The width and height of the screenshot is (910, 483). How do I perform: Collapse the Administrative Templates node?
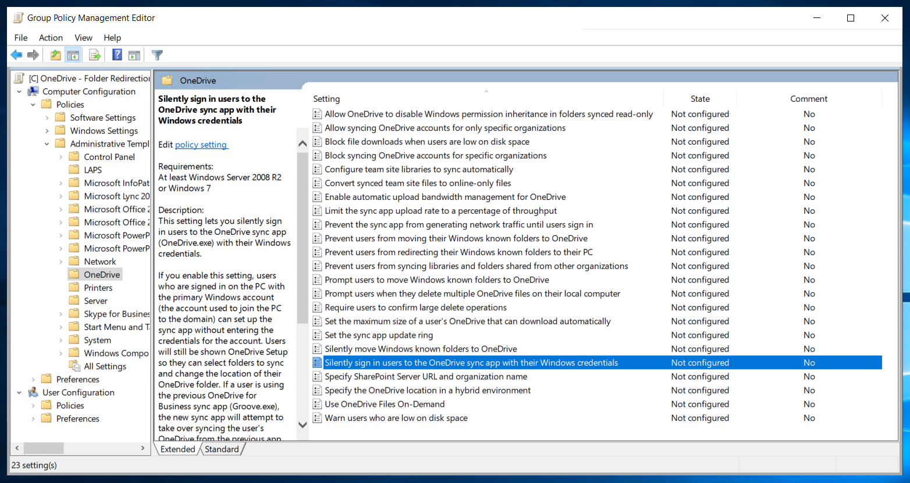coord(47,144)
